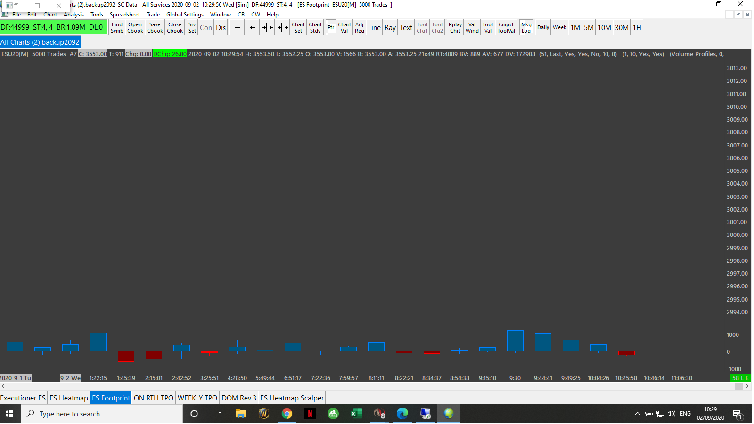Switch chart to Week timeframe
754x424 pixels.
tap(560, 28)
